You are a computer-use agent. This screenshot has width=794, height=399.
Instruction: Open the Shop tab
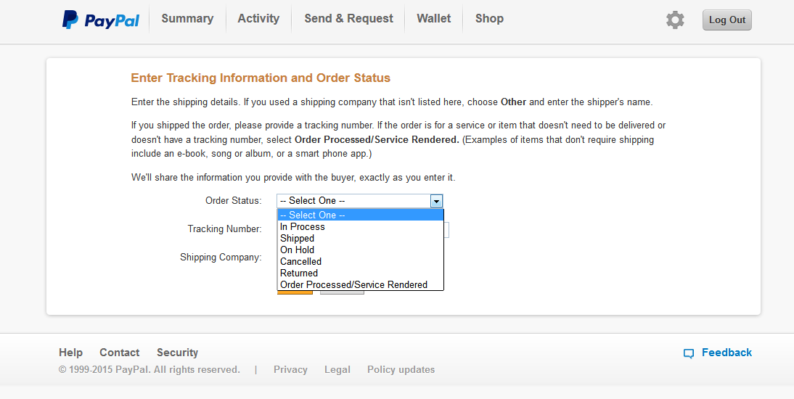click(x=489, y=19)
